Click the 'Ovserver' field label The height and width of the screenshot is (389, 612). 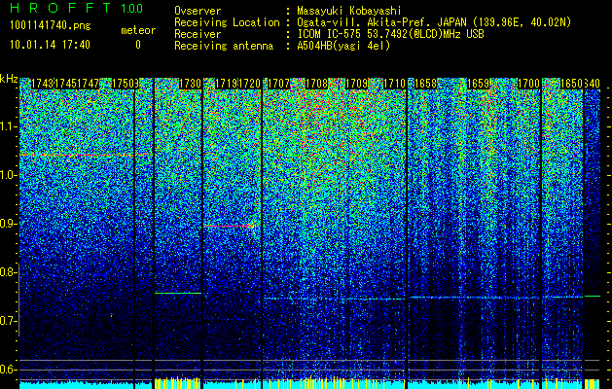click(198, 11)
